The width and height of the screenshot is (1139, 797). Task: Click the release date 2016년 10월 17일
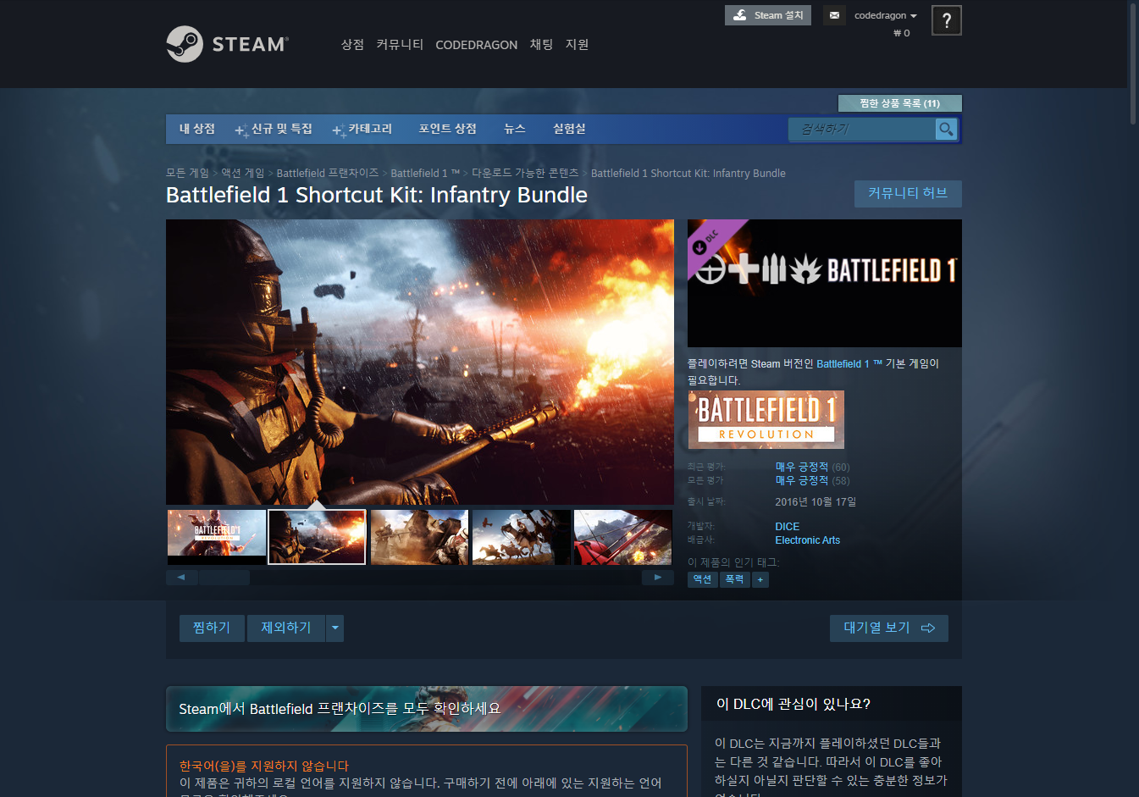click(x=816, y=502)
